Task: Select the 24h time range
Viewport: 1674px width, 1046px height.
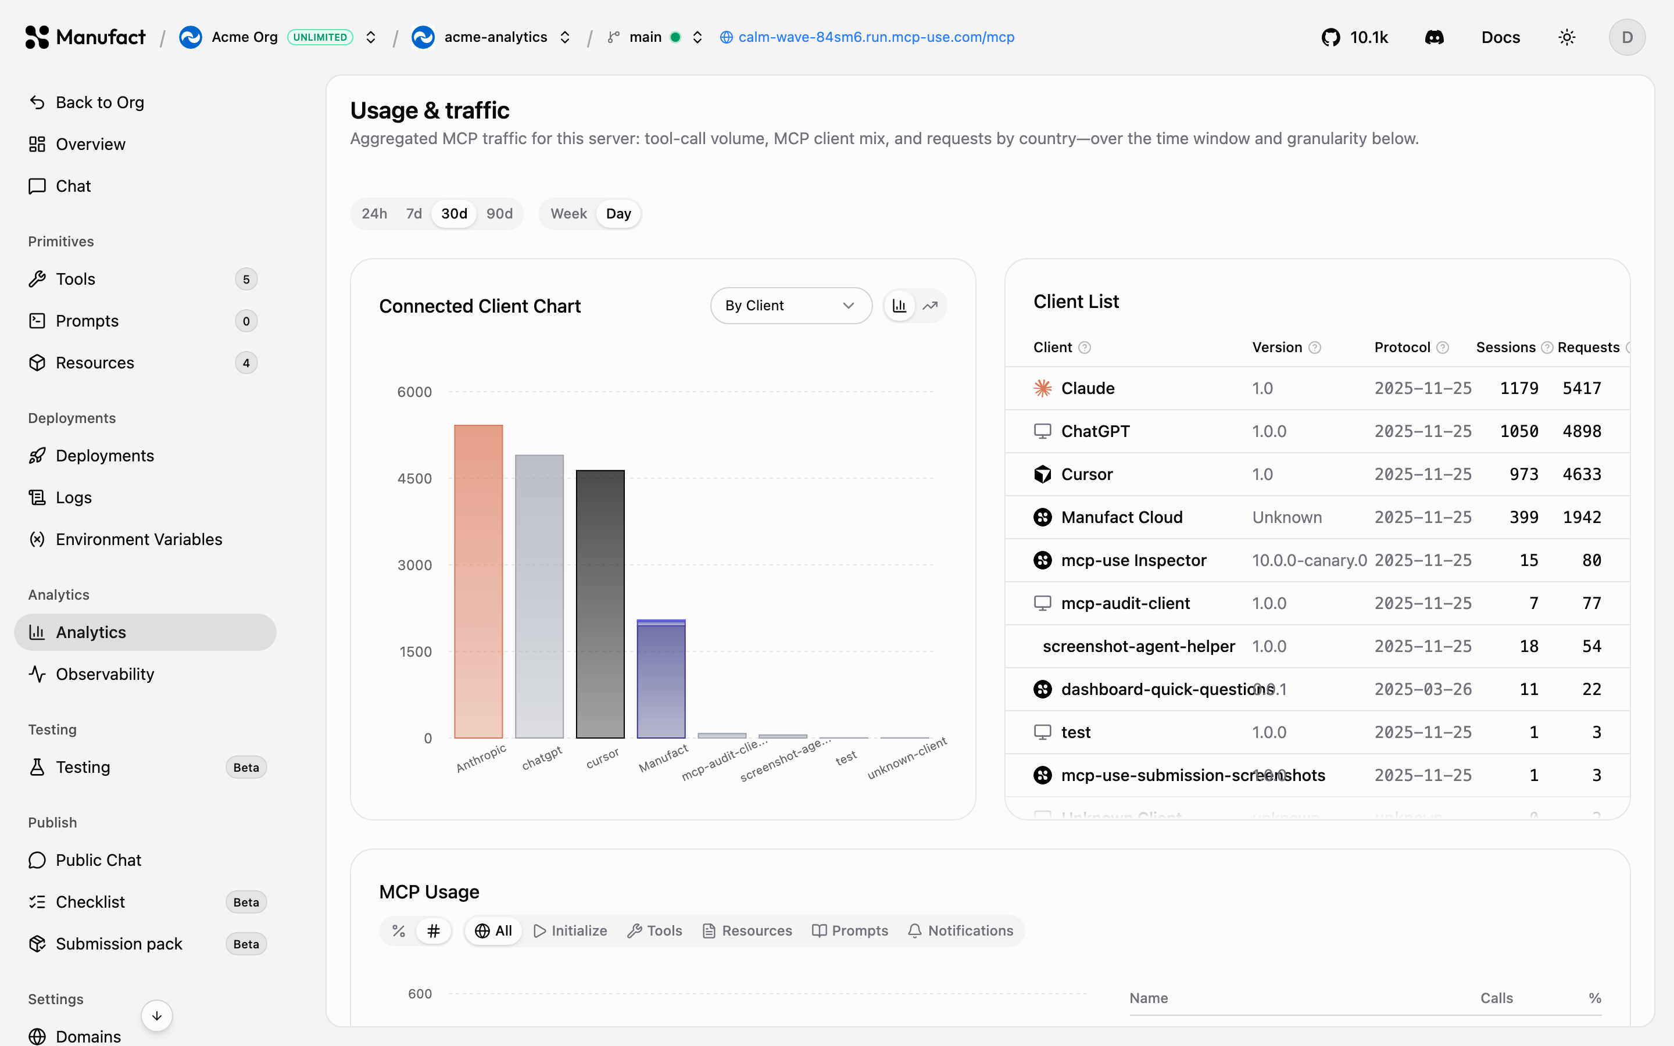Action: (x=374, y=214)
